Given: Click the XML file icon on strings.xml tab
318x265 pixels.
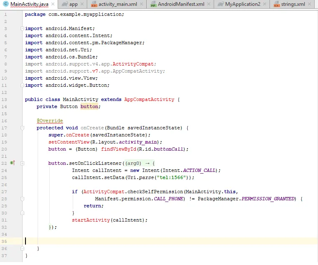Looking at the screenshot, I should [277, 4].
